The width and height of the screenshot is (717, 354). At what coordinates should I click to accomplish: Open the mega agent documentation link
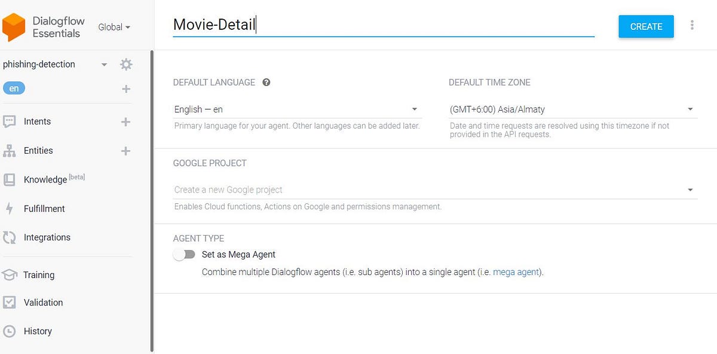coord(516,271)
